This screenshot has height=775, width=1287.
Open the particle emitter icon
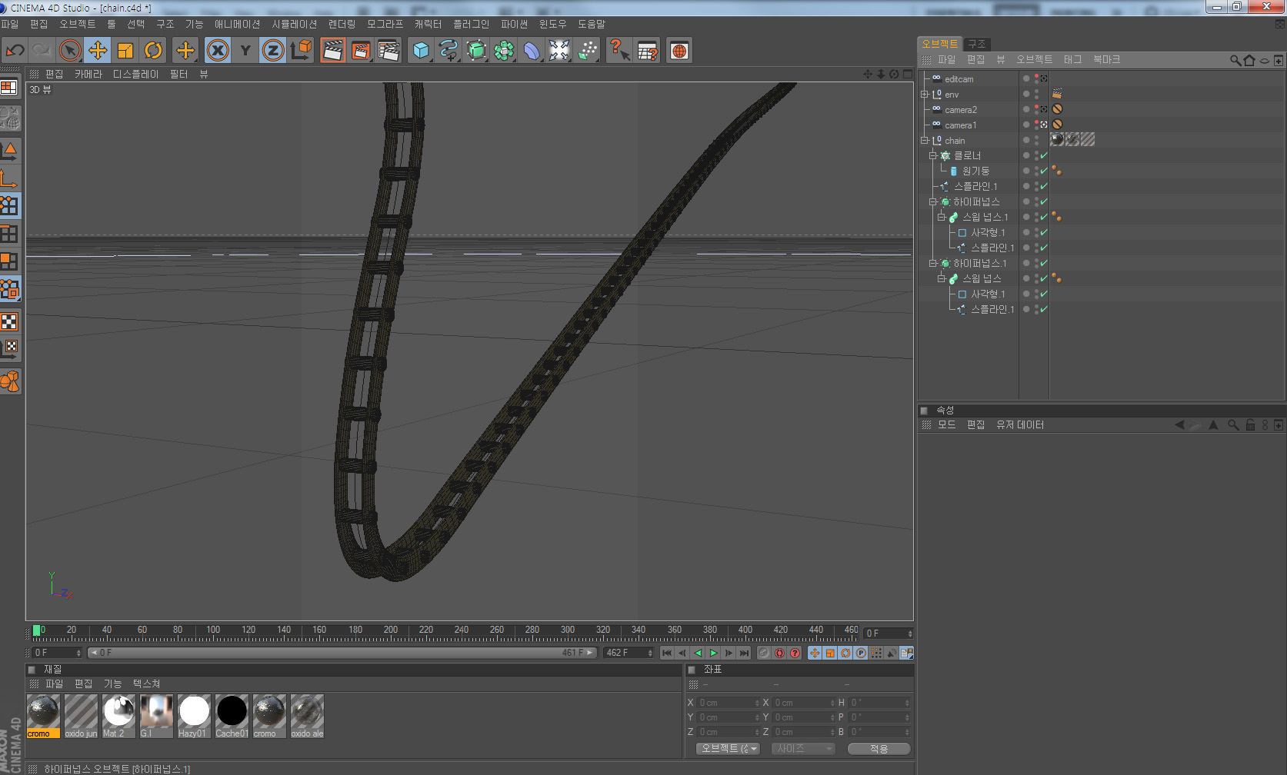587,51
